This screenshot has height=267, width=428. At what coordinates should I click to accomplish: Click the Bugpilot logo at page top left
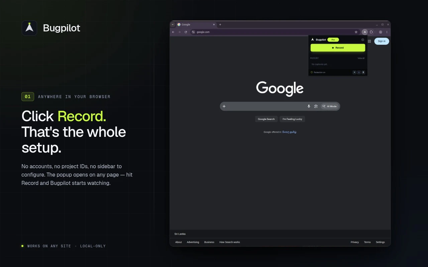pyautogui.click(x=29, y=28)
